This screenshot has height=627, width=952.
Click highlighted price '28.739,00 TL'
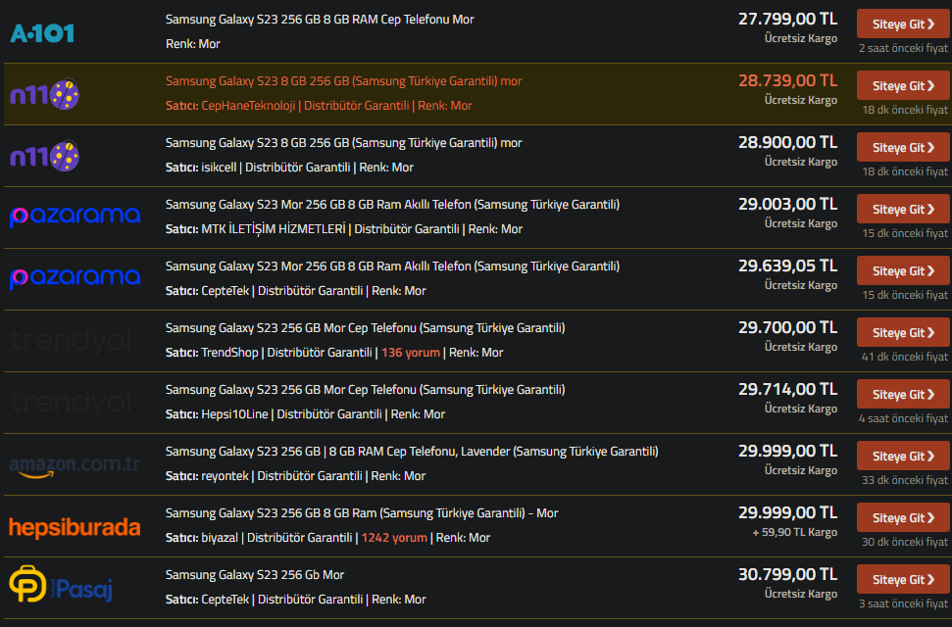click(787, 80)
